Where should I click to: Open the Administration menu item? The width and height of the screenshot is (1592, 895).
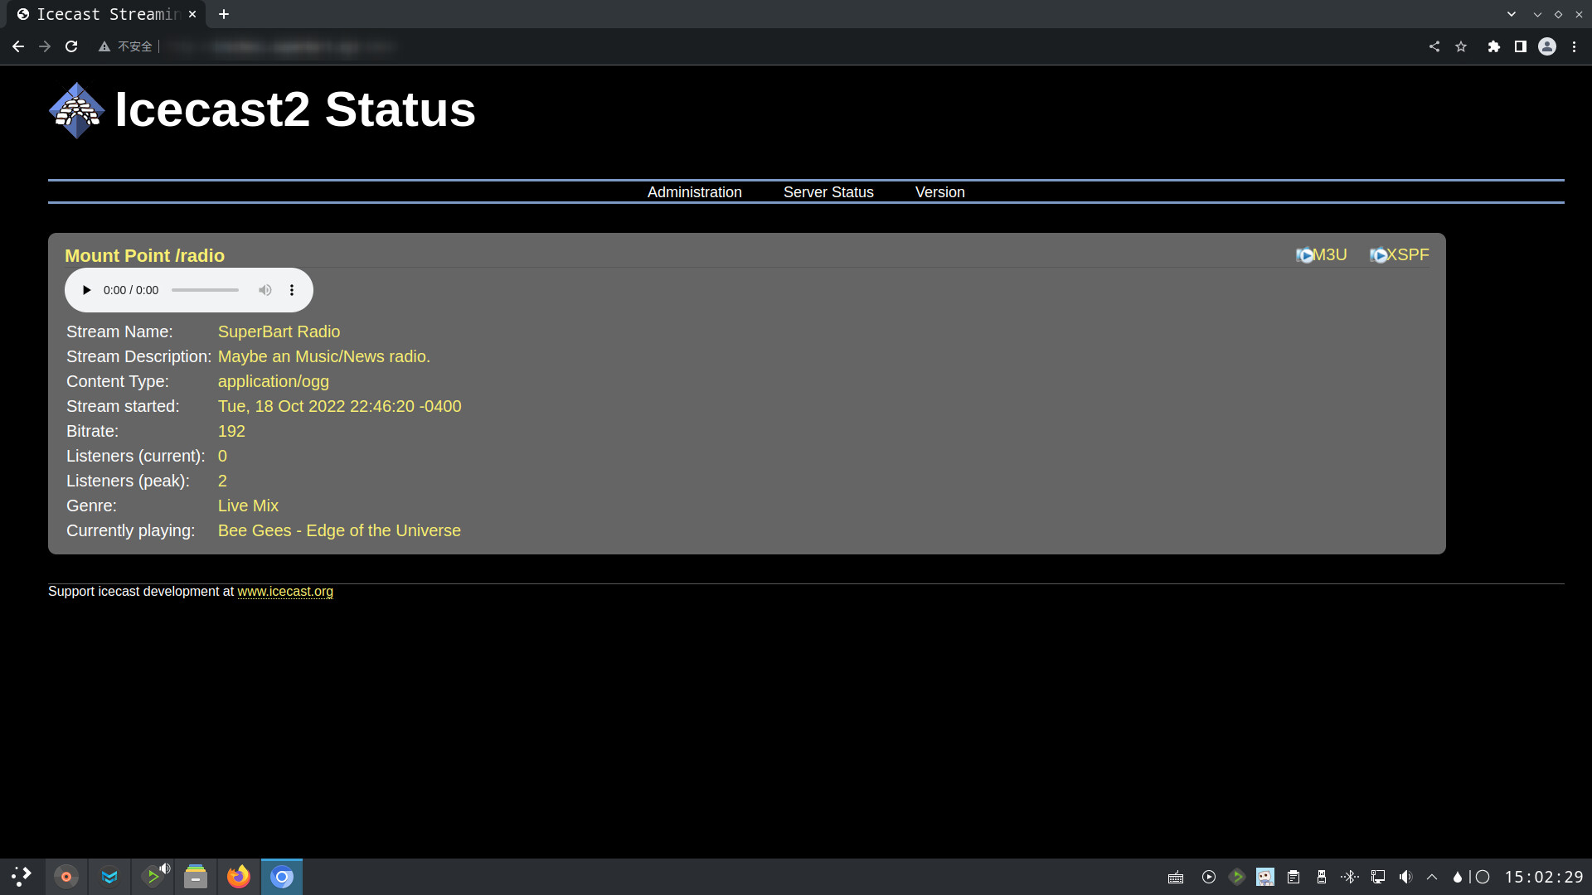pyautogui.click(x=694, y=192)
